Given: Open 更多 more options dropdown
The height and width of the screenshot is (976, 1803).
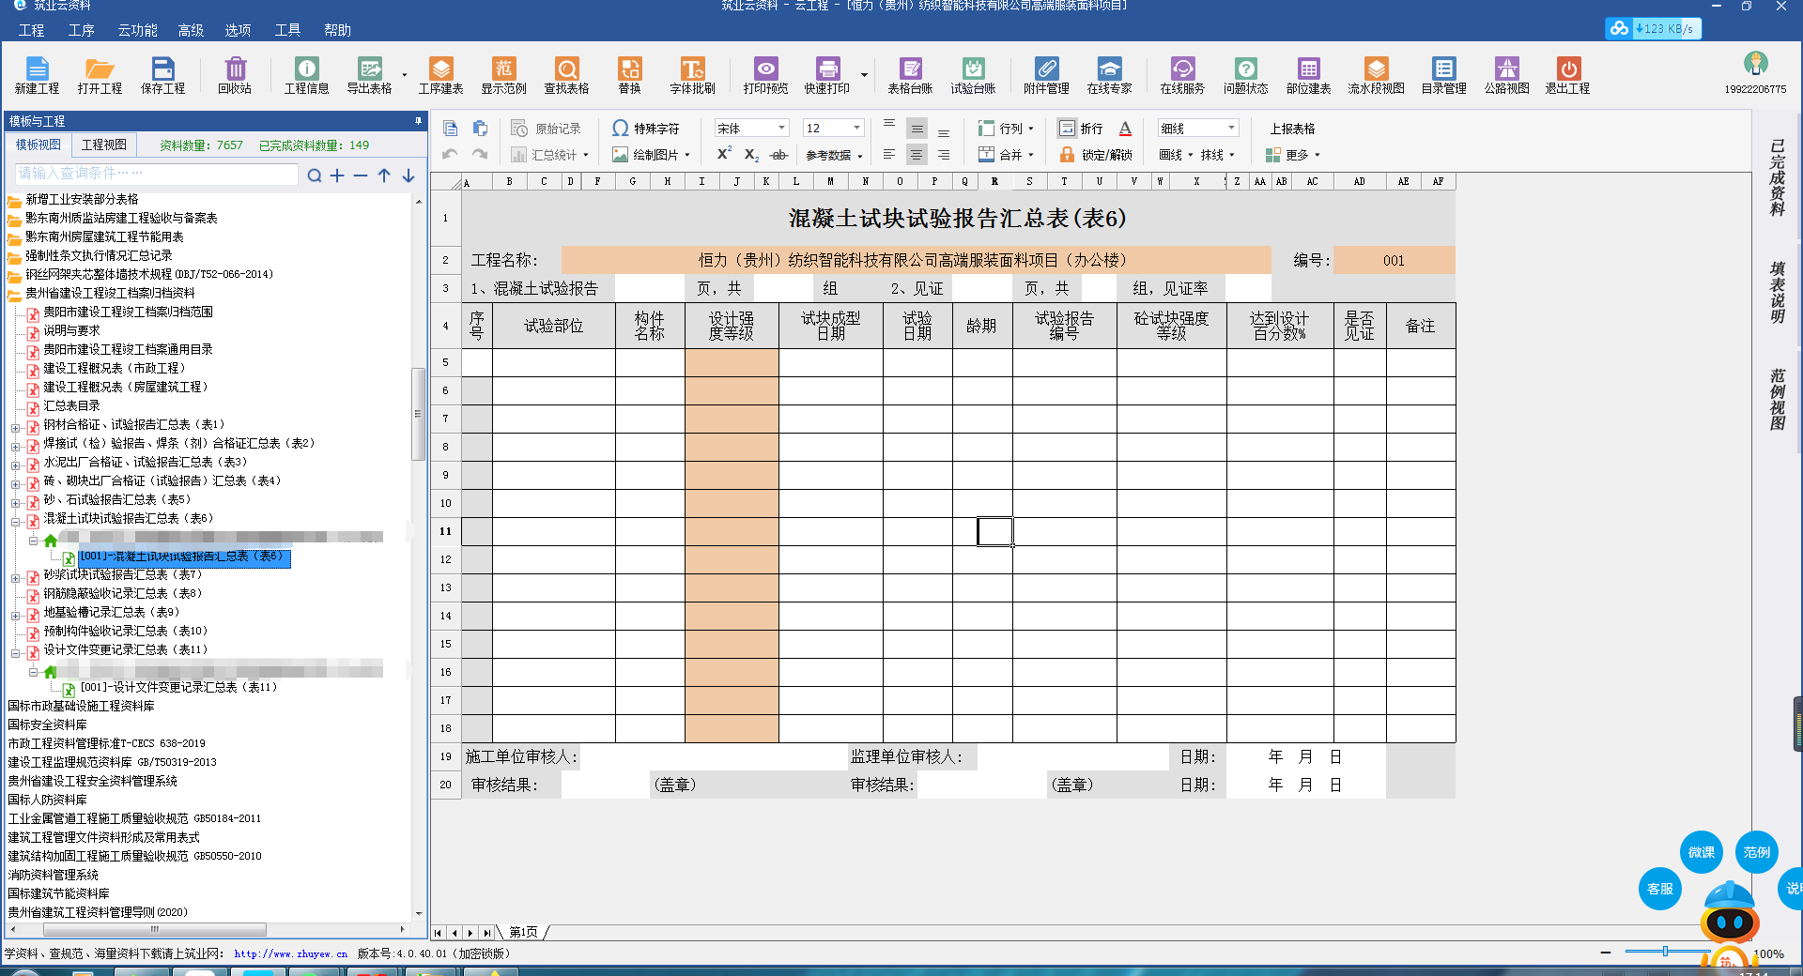Looking at the screenshot, I should (x=1292, y=155).
